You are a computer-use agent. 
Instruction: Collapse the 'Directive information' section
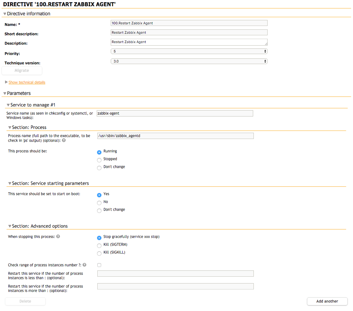coord(5,14)
